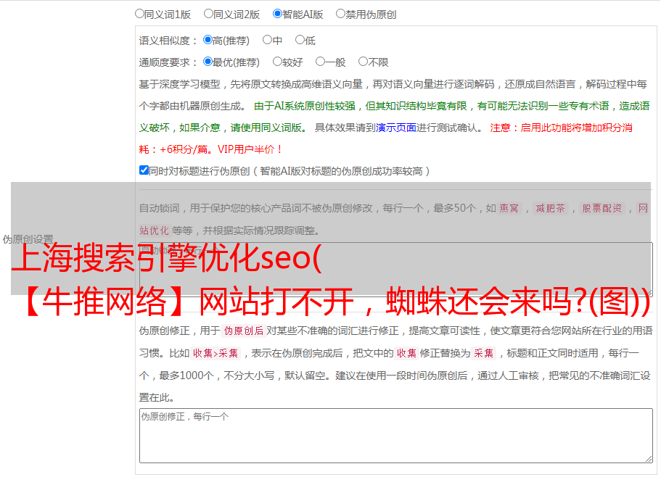Click the 伪原创设置 label
The width and height of the screenshot is (661, 477).
pyautogui.click(x=28, y=239)
